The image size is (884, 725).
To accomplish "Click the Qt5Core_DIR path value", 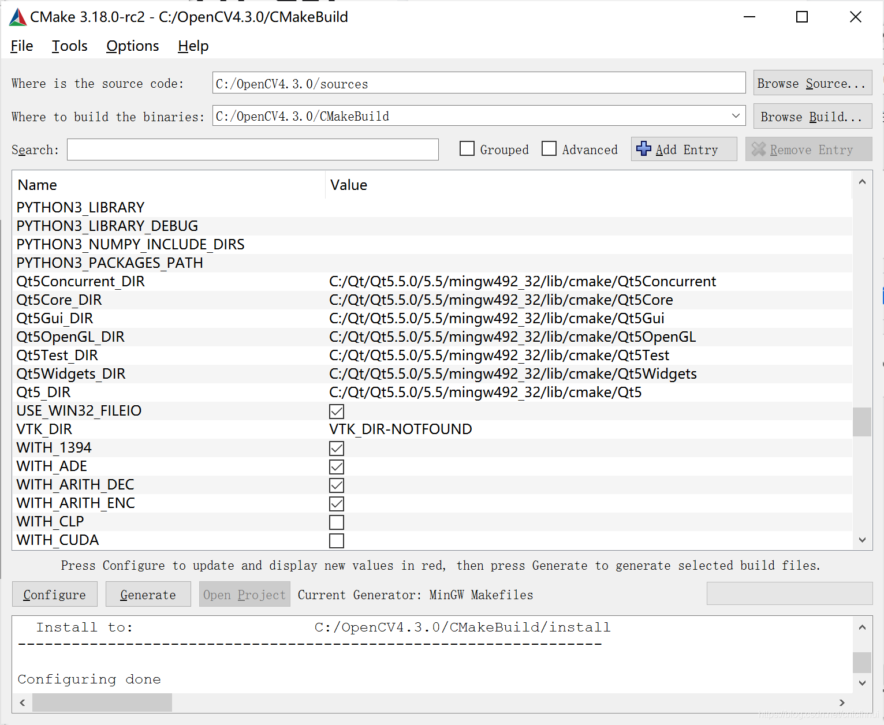I will pyautogui.click(x=501, y=300).
